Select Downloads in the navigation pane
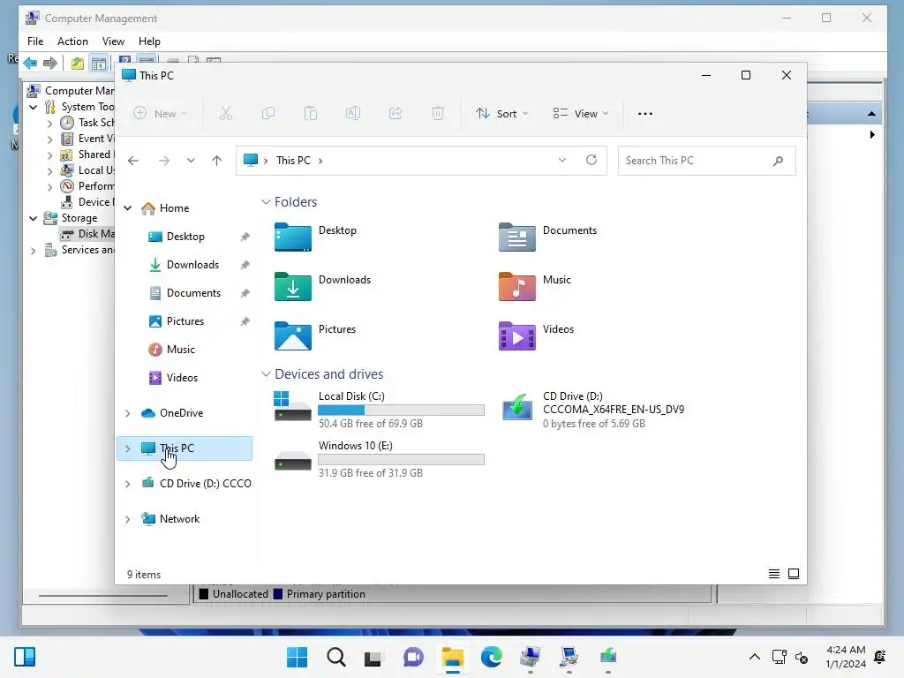 192,265
